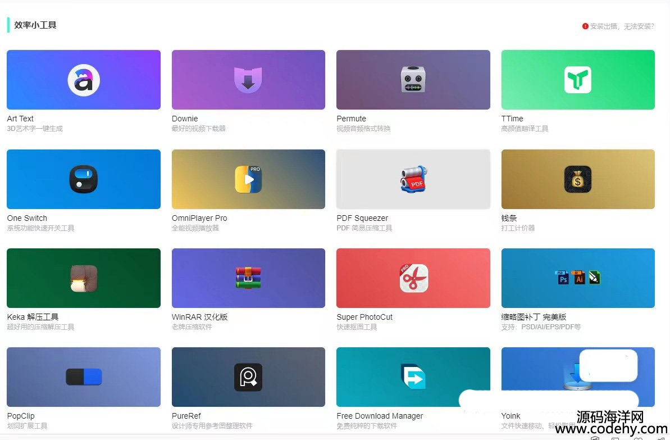
Task: Select the Super PhotoCut scissors icon
Action: 413,278
